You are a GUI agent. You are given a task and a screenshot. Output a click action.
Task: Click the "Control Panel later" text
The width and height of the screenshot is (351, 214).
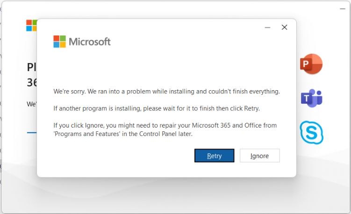(165, 134)
